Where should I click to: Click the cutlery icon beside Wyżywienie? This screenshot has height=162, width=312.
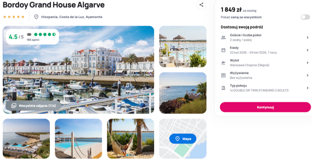click(223, 75)
